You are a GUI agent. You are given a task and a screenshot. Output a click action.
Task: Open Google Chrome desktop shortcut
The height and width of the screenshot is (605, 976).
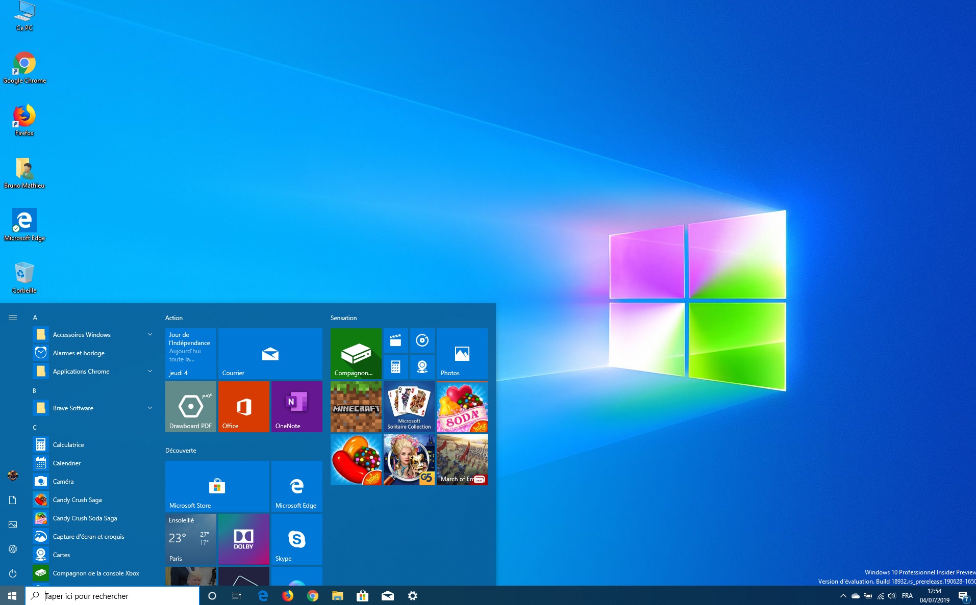coord(24,68)
